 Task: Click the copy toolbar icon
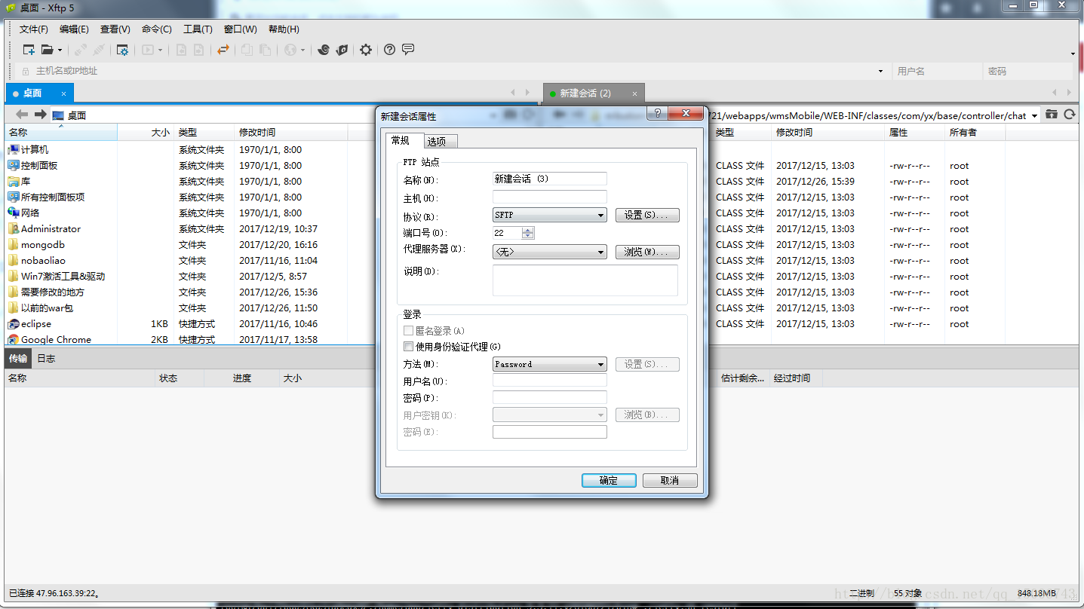[247, 50]
